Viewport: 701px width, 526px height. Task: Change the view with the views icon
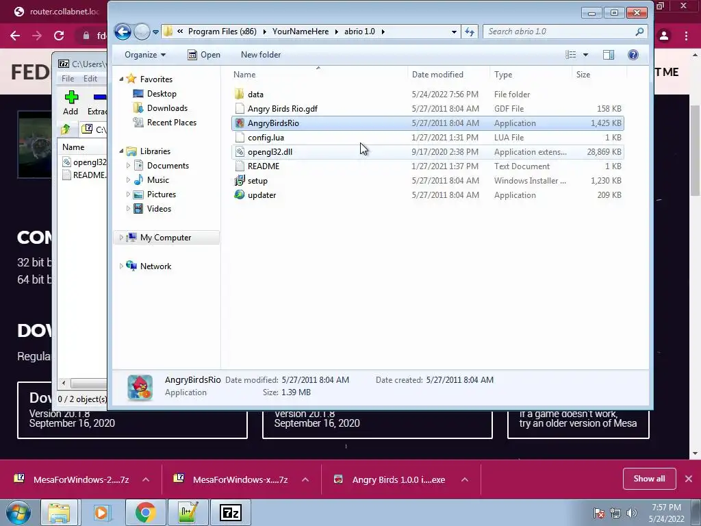(x=570, y=55)
